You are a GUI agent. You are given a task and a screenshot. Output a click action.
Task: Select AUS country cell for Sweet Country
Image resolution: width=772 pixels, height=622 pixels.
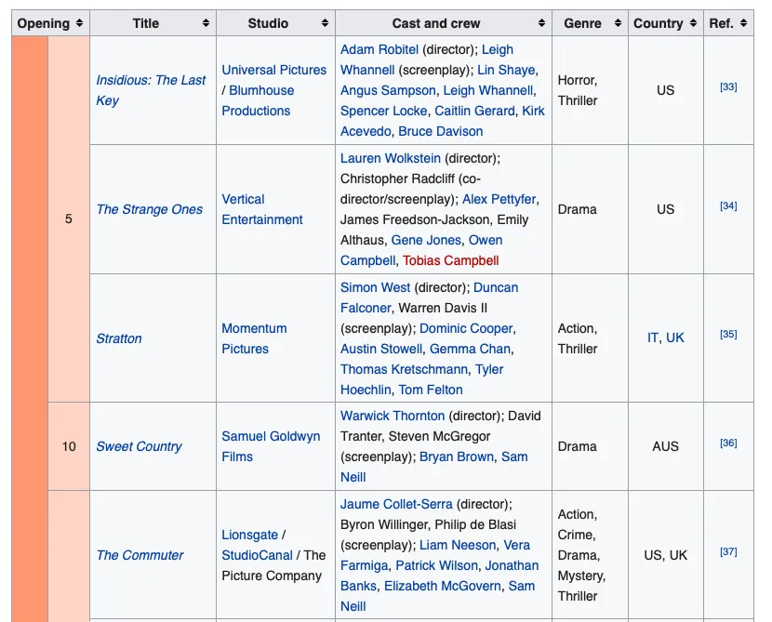point(666,446)
